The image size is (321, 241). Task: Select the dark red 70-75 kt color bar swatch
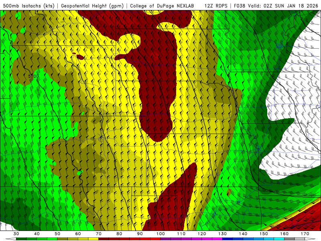(x=104, y=239)
